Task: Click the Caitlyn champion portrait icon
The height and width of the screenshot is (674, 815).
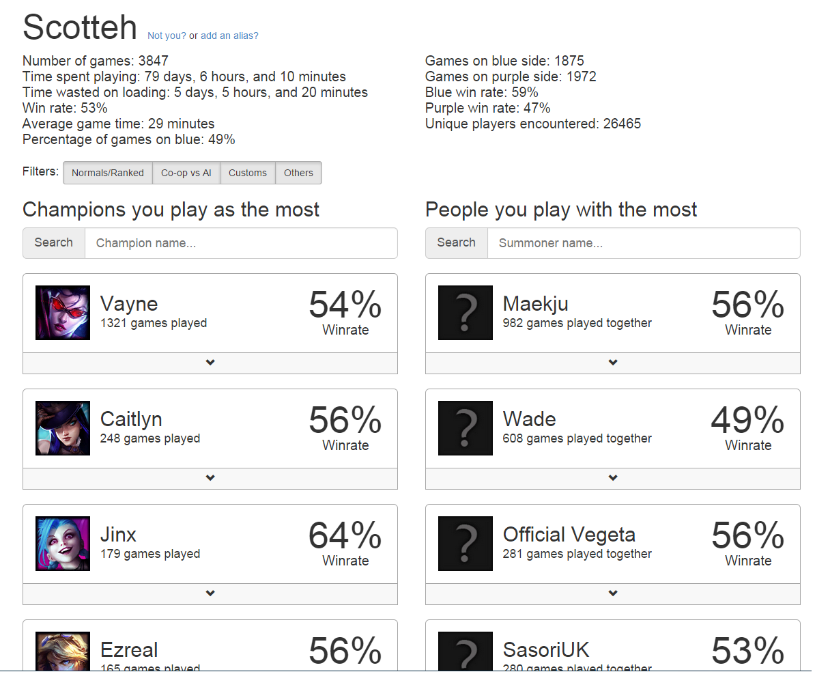Action: click(63, 428)
